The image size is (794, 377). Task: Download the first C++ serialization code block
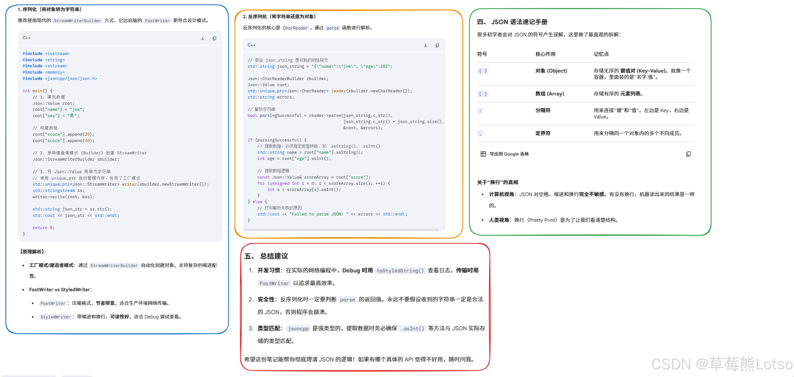[x=202, y=38]
